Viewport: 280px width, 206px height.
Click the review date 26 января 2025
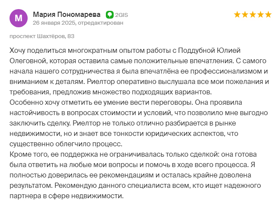tap(54, 23)
